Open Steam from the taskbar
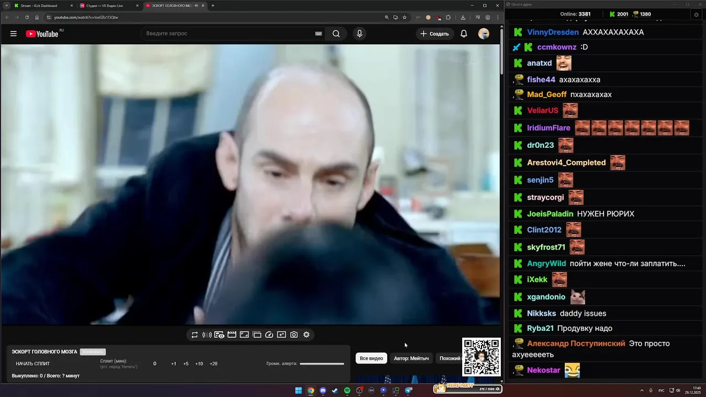This screenshot has height=397, width=706. pos(335,390)
